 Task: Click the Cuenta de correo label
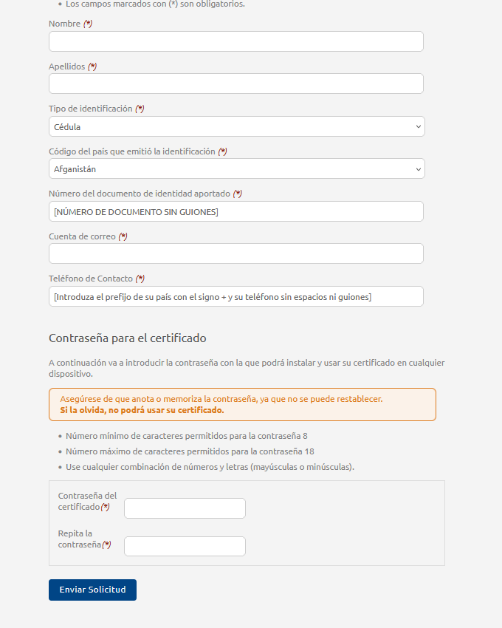(82, 236)
